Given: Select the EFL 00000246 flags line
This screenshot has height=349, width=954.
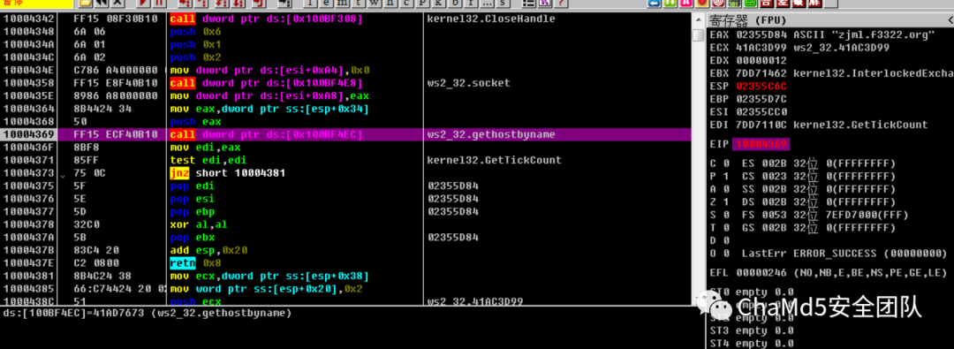Looking at the screenshot, I should click(x=828, y=272).
